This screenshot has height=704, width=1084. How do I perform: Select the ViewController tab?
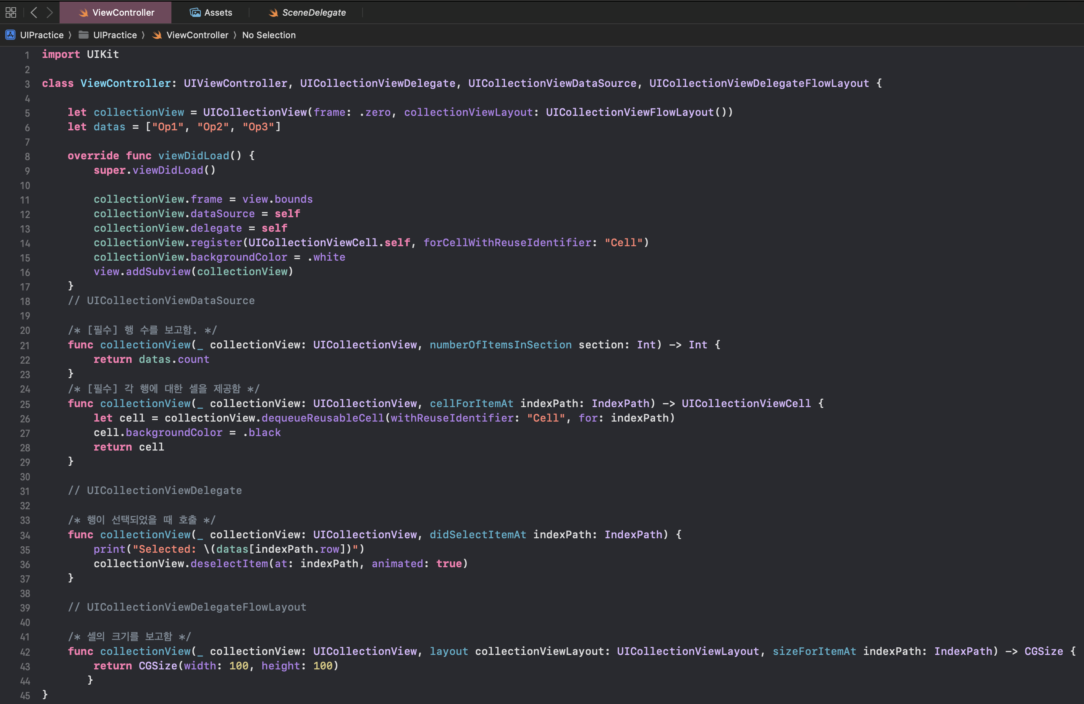122,12
